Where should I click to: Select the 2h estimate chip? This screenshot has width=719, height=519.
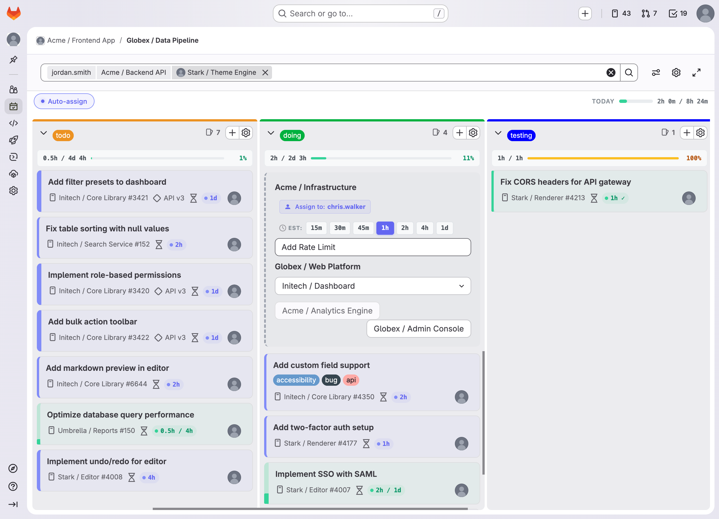pos(405,228)
